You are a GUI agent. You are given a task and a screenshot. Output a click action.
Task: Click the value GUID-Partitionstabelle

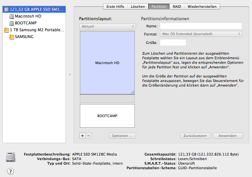coord(197,168)
